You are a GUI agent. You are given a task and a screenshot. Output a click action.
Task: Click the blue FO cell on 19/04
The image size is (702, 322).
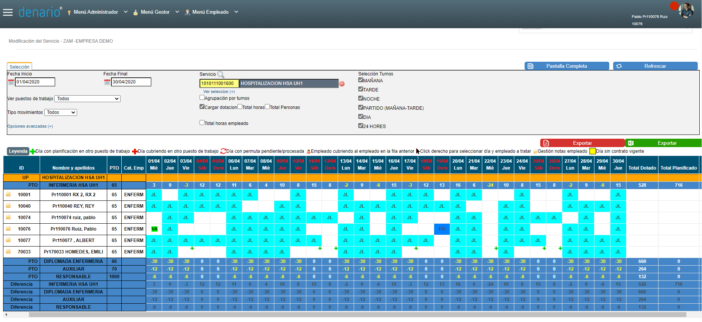point(442,229)
